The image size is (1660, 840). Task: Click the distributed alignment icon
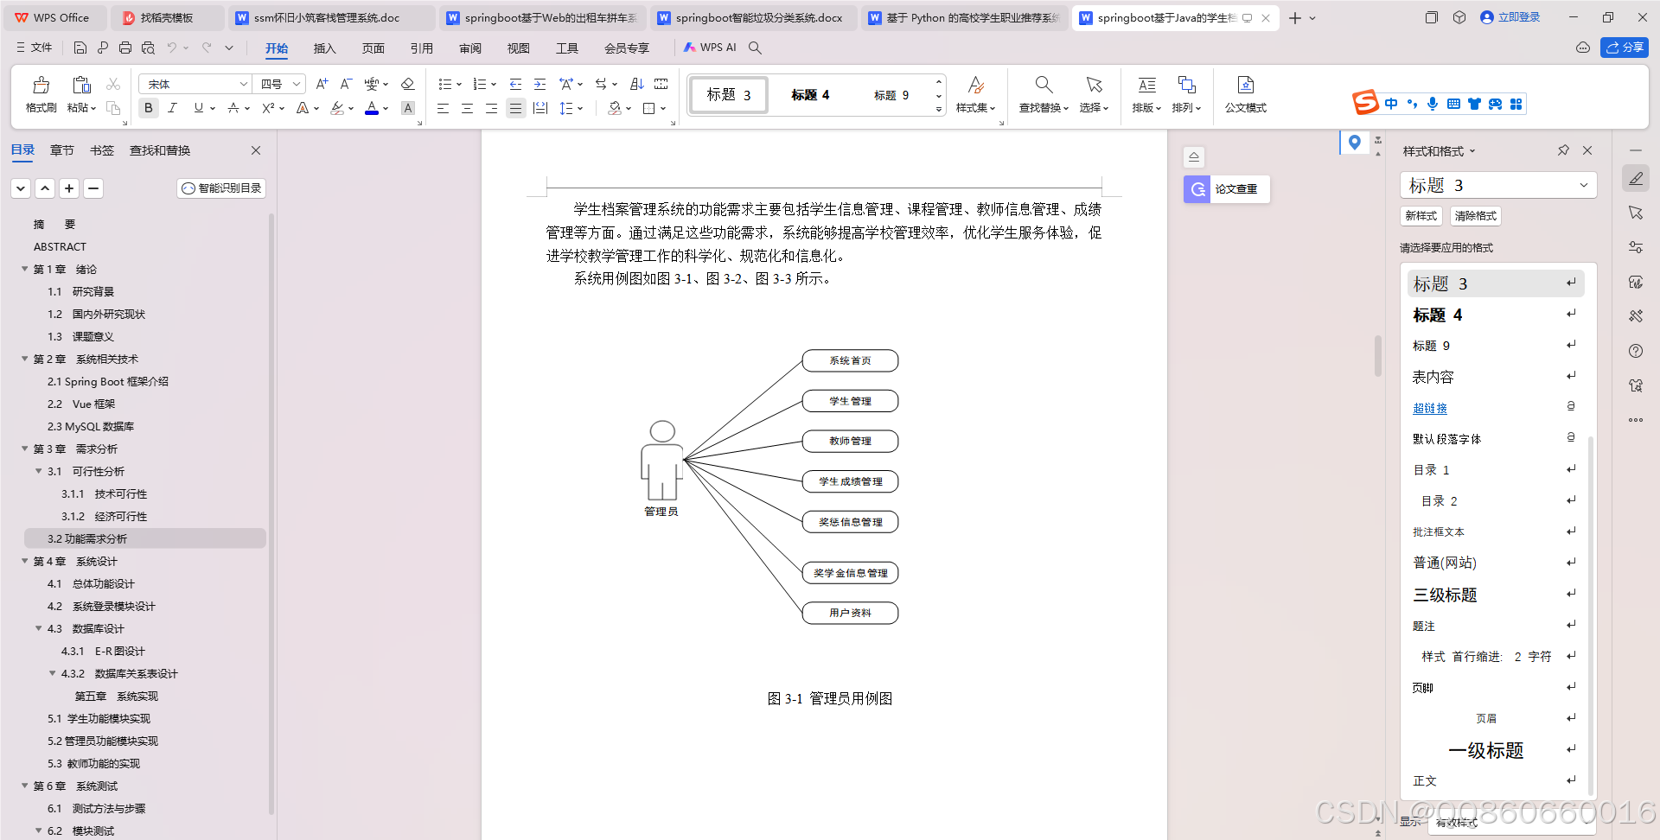(540, 108)
